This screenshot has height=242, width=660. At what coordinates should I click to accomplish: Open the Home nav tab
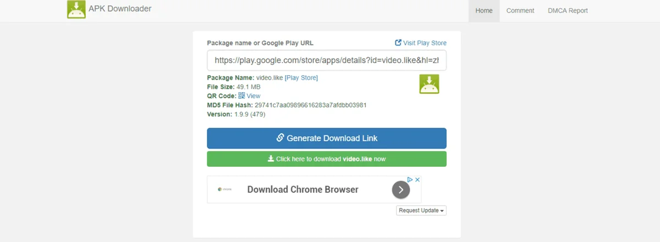click(x=484, y=10)
